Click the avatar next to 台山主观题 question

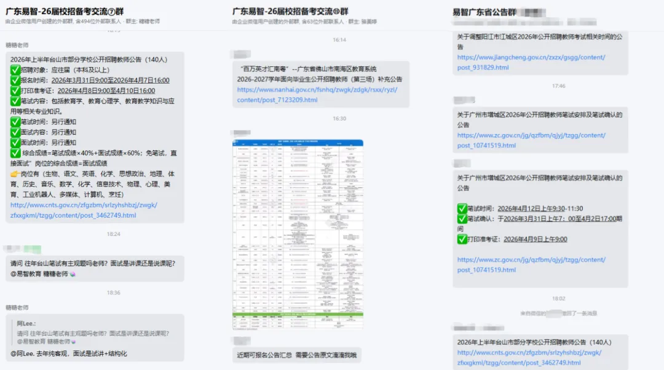point(12,248)
